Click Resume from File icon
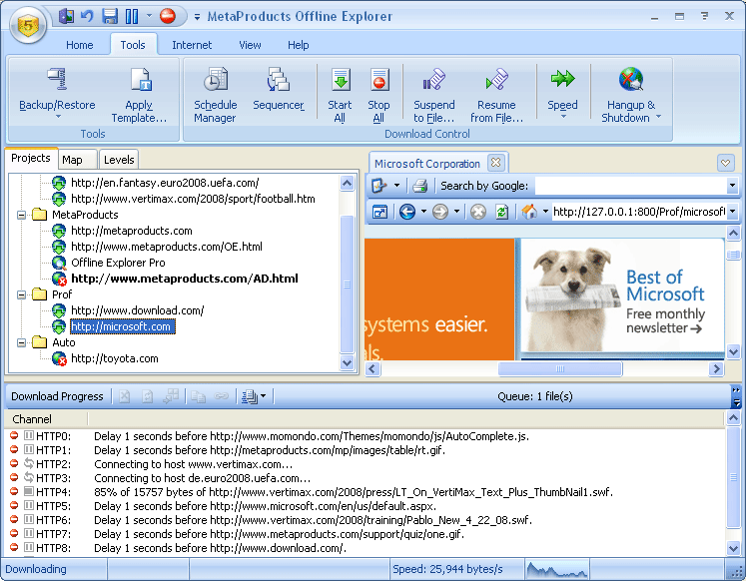 (x=496, y=82)
